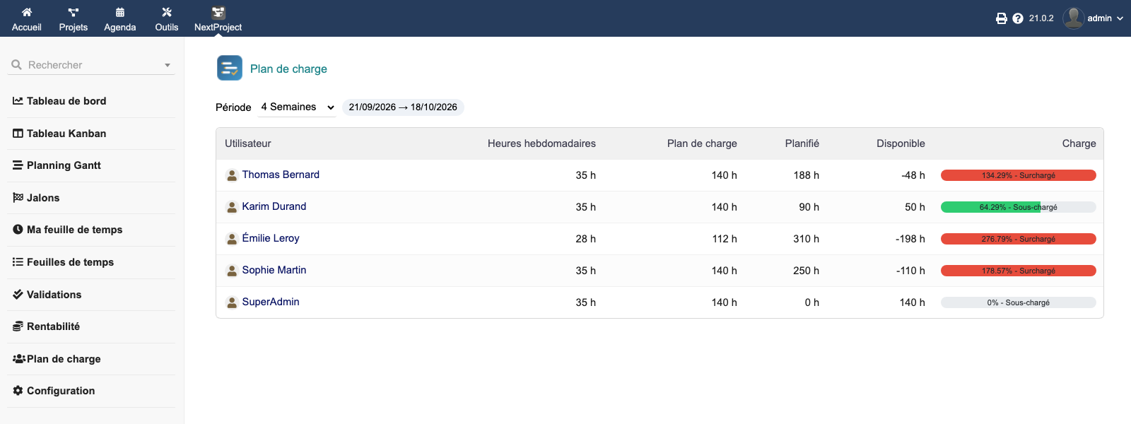Expand the admin user dropdown
The width and height of the screenshot is (1131, 424).
(x=1093, y=18)
